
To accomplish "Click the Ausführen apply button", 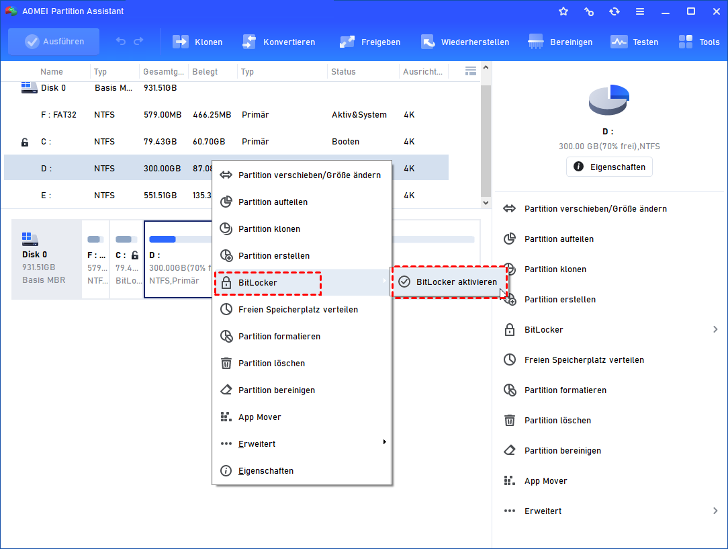I will tap(54, 42).
